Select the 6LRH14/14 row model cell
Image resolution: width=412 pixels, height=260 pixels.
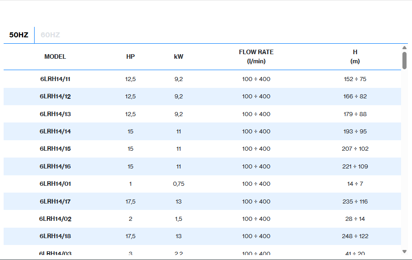point(55,132)
